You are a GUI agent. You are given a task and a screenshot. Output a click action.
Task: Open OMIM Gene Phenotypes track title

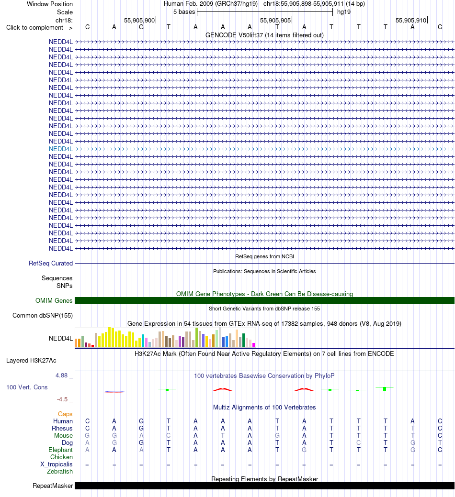point(264,294)
